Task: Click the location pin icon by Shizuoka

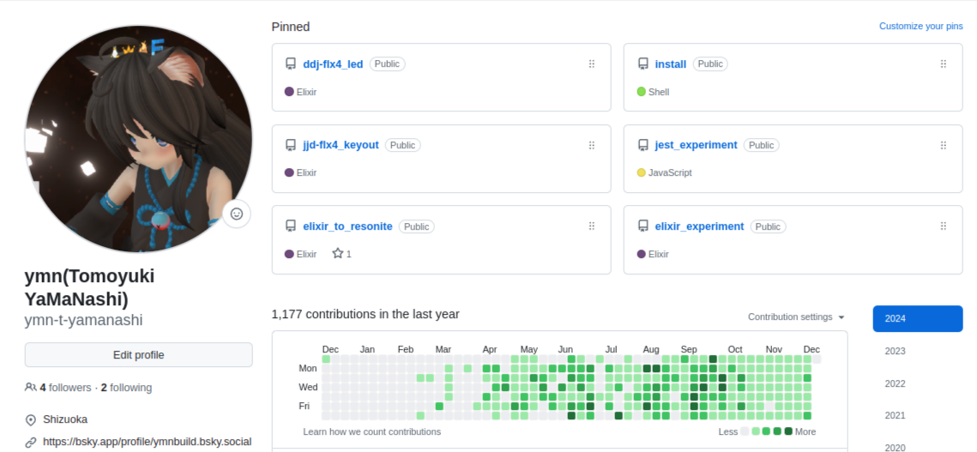Action: coord(31,419)
